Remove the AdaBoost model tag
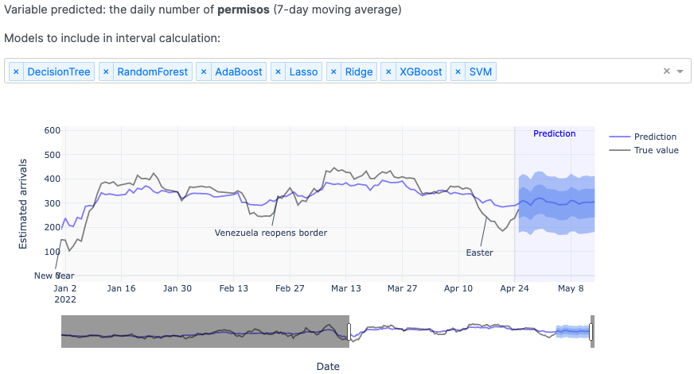The height and width of the screenshot is (374, 694). 204,71
